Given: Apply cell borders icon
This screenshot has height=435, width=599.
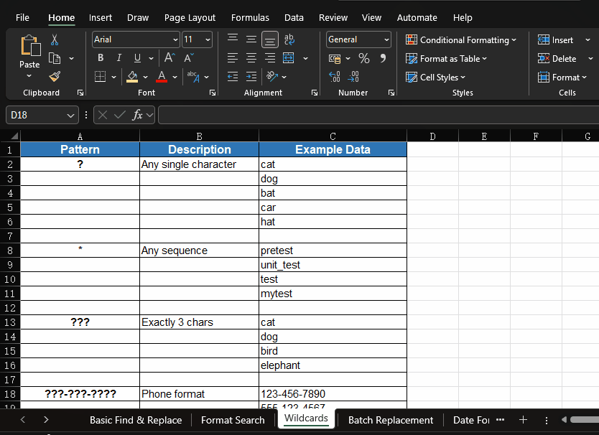Looking at the screenshot, I should [100, 76].
